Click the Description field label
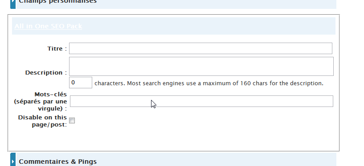The image size is (364, 166). pos(46,73)
